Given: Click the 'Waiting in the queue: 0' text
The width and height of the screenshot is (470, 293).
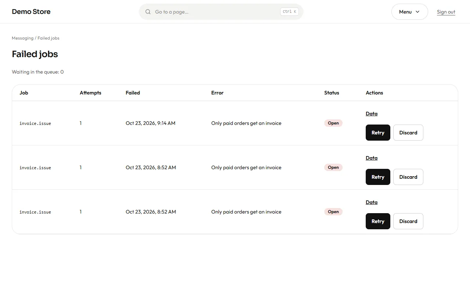Looking at the screenshot, I should click(x=38, y=72).
